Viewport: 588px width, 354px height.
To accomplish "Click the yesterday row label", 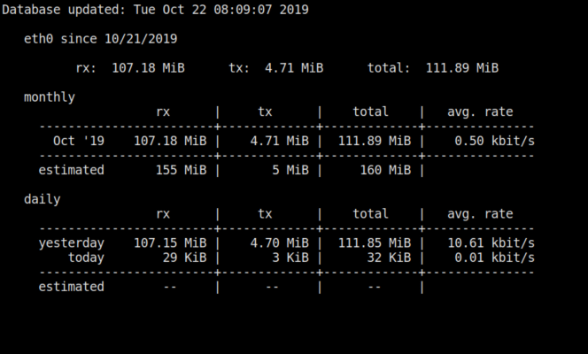I will pyautogui.click(x=71, y=243).
